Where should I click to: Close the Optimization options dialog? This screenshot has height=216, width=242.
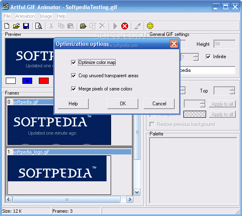pyautogui.click(x=174, y=44)
